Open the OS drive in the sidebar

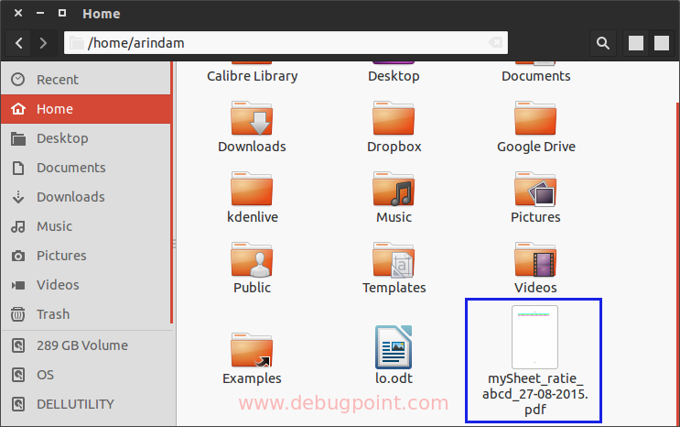pos(86,375)
